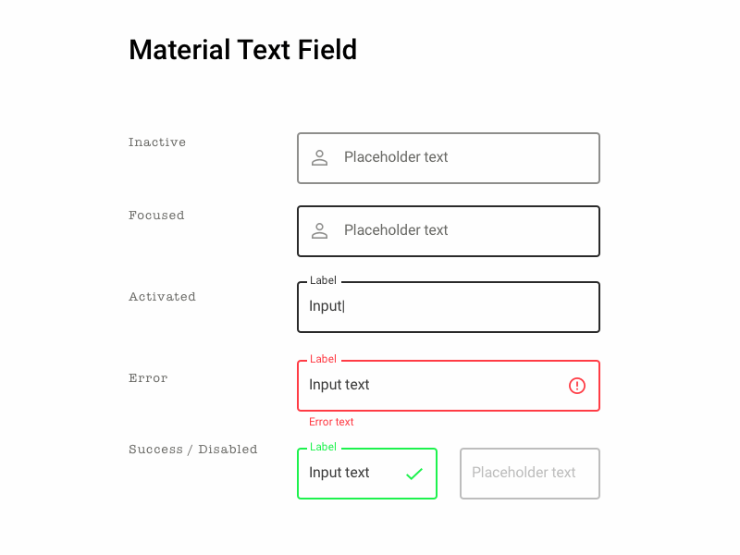
Task: Click the green checkmark icon
Action: tap(414, 474)
